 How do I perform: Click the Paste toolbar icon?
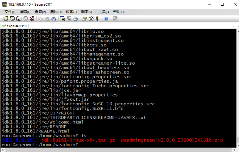47,19
